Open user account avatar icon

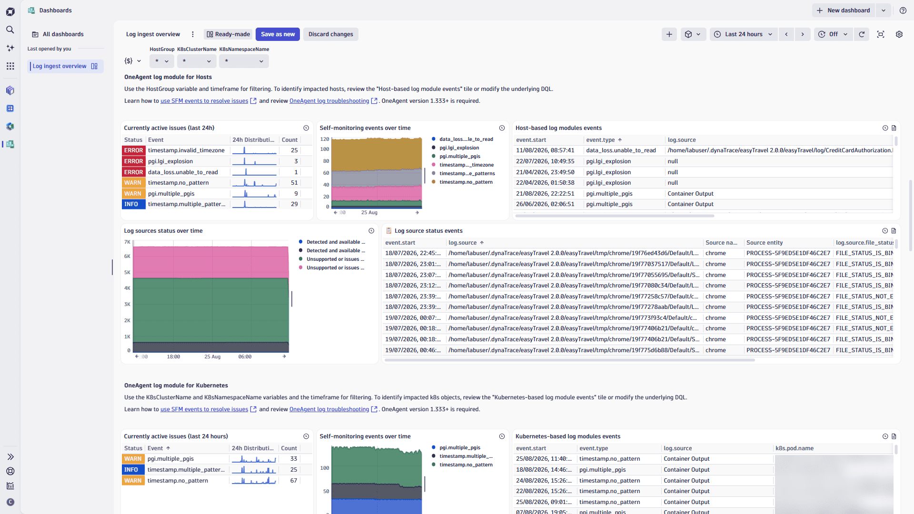point(10,502)
